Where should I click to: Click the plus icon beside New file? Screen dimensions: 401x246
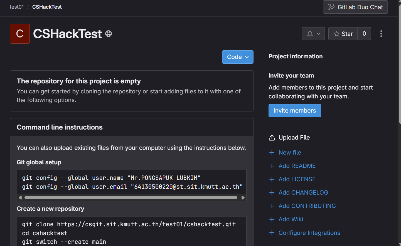coord(272,153)
